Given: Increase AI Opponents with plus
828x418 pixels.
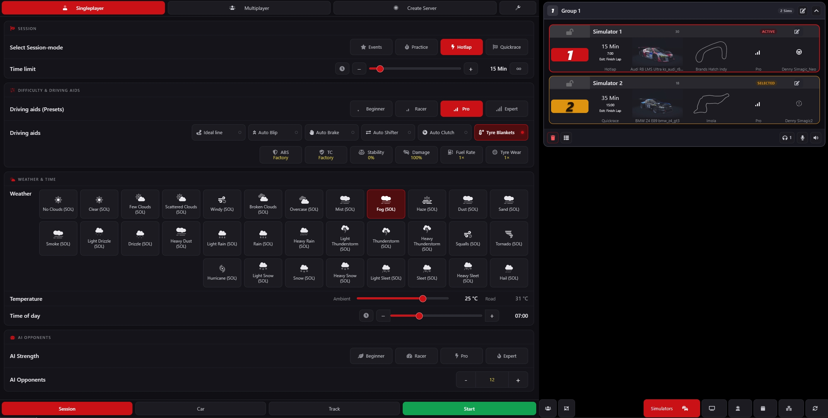Looking at the screenshot, I should point(518,380).
